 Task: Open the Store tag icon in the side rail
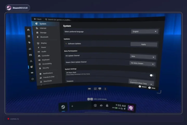pyautogui.click(x=29, y=42)
